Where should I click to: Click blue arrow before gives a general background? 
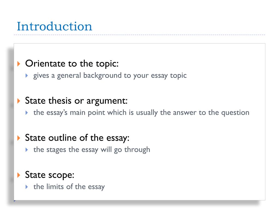pyautogui.click(x=27, y=76)
